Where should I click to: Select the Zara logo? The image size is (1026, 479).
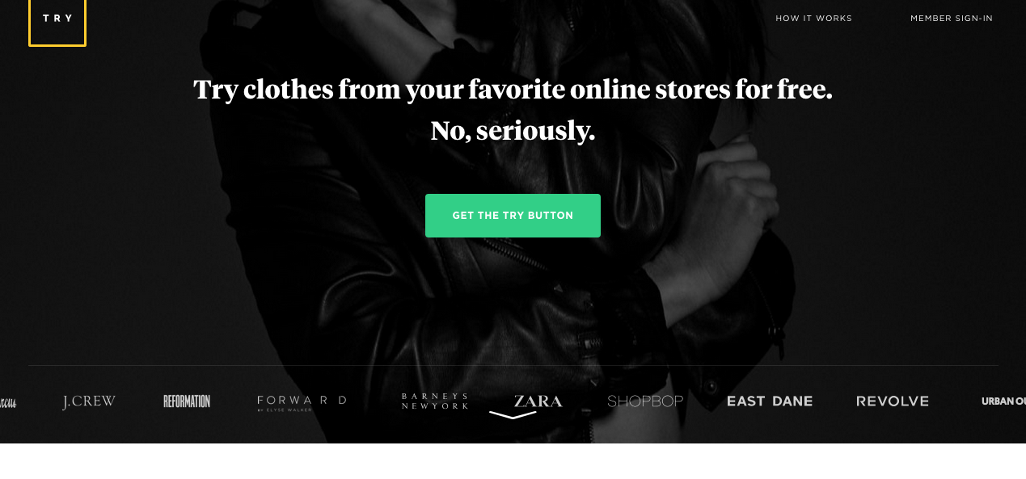[x=538, y=401]
